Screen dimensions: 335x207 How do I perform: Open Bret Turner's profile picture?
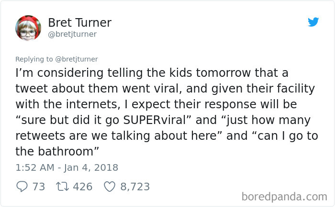tap(28, 28)
